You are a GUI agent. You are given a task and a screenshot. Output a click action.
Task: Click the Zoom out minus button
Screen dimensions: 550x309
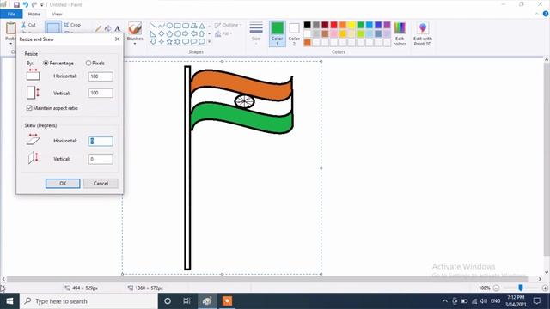(497, 288)
